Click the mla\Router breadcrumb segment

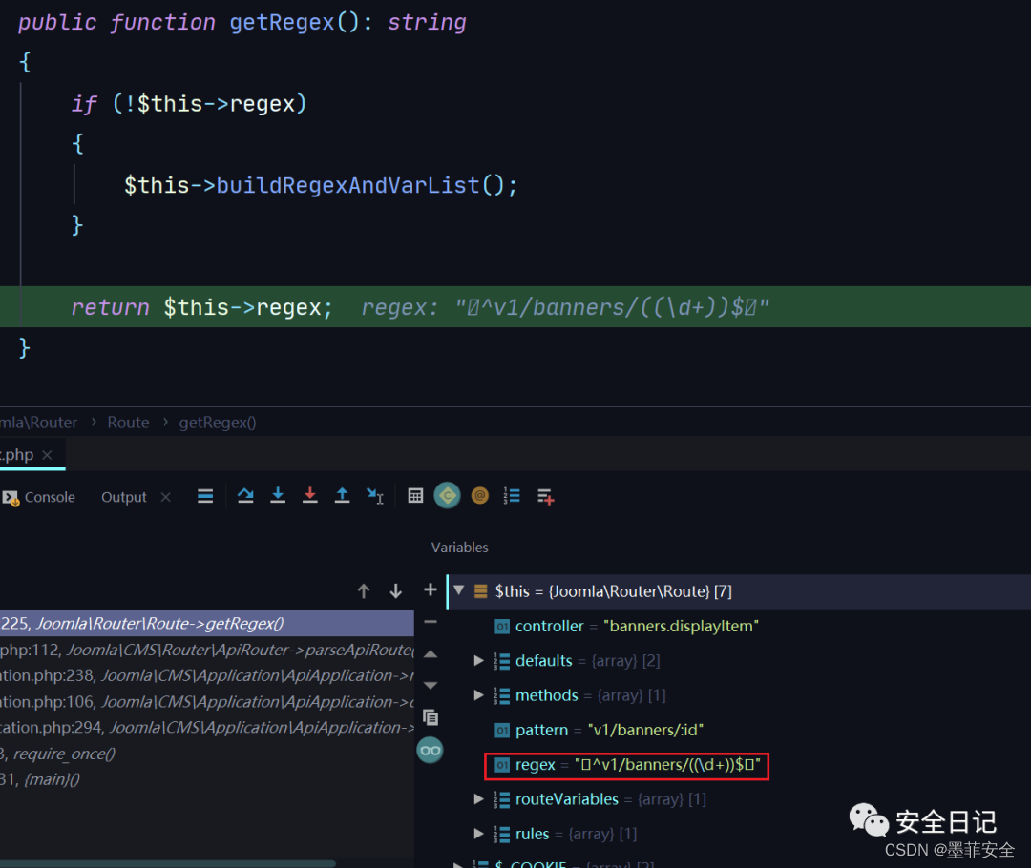[x=39, y=423]
